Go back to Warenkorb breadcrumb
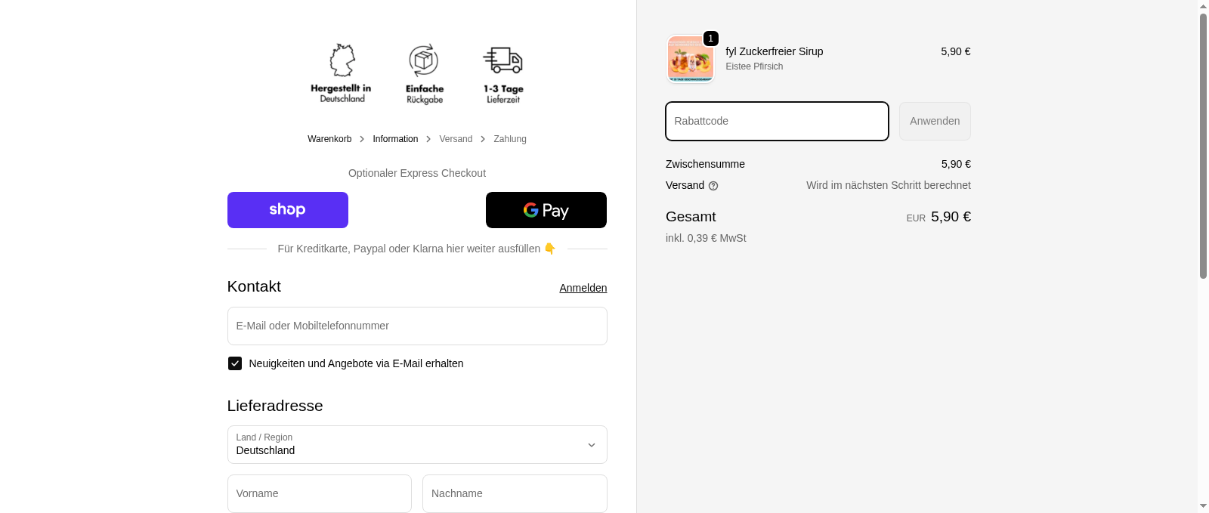The width and height of the screenshot is (1209, 513). pos(329,139)
